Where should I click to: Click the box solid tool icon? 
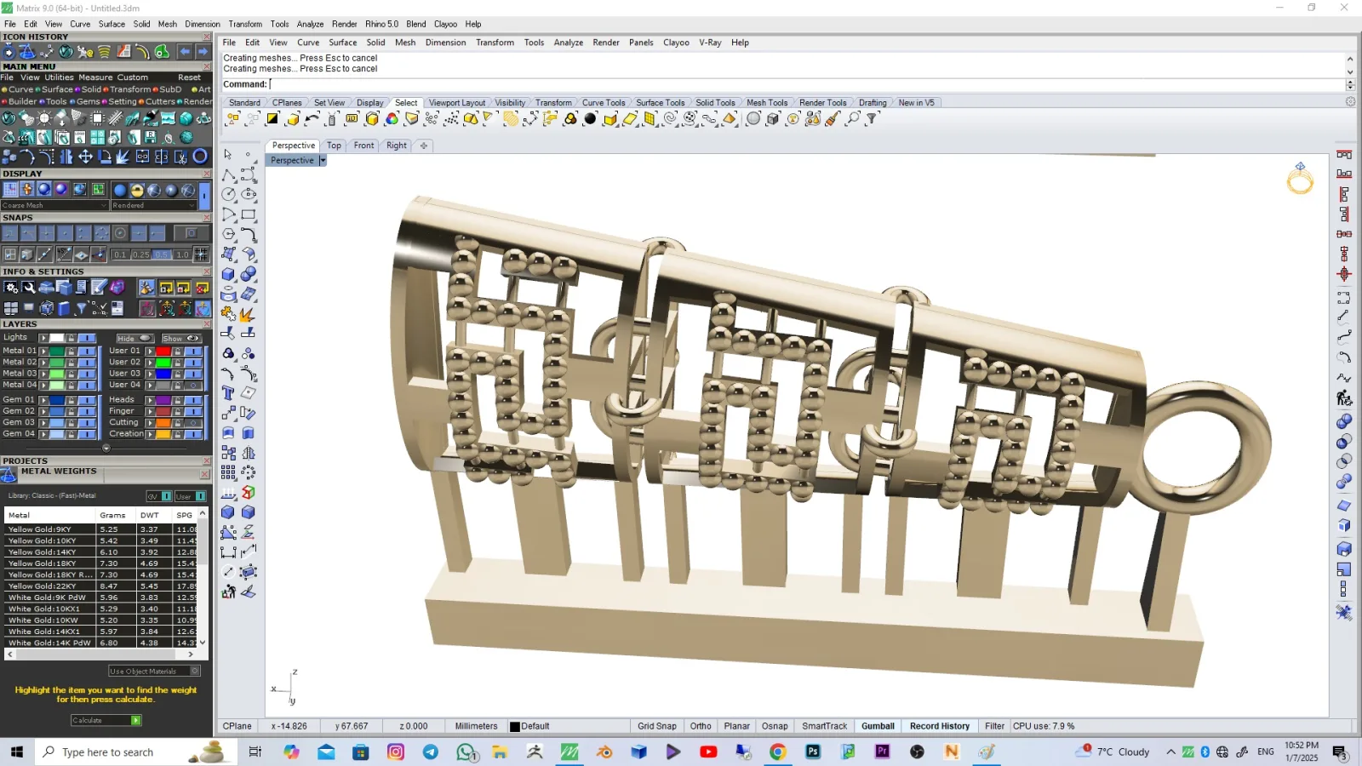(x=228, y=274)
